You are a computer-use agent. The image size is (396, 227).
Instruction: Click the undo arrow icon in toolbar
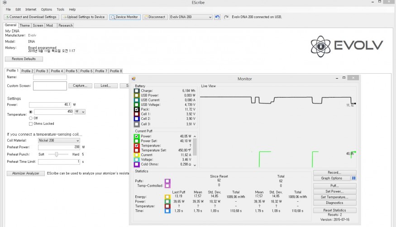coord(217,17)
